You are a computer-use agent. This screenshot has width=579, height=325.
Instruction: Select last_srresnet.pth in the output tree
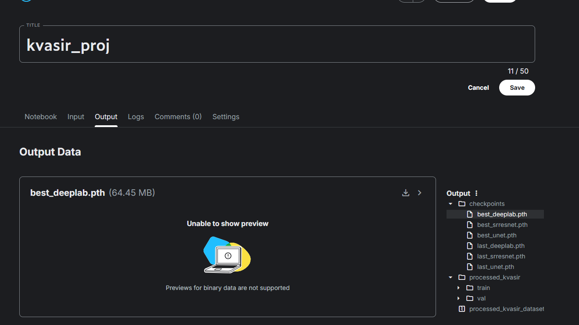[x=501, y=256]
